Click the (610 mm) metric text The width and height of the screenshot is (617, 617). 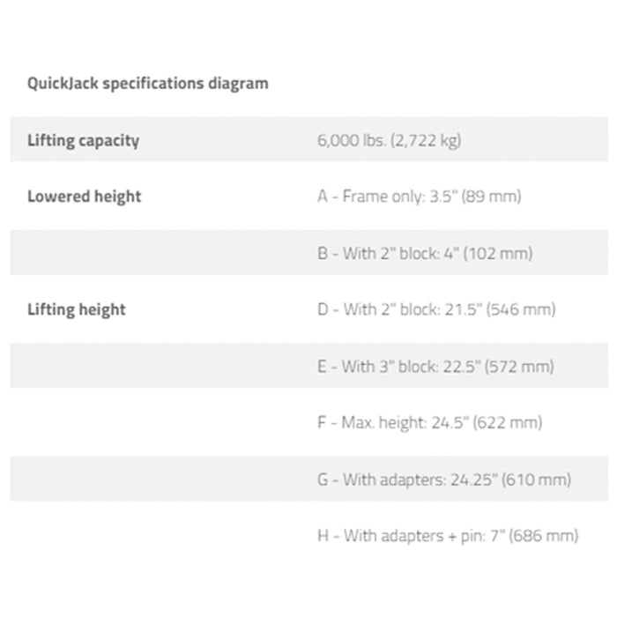pos(536,479)
